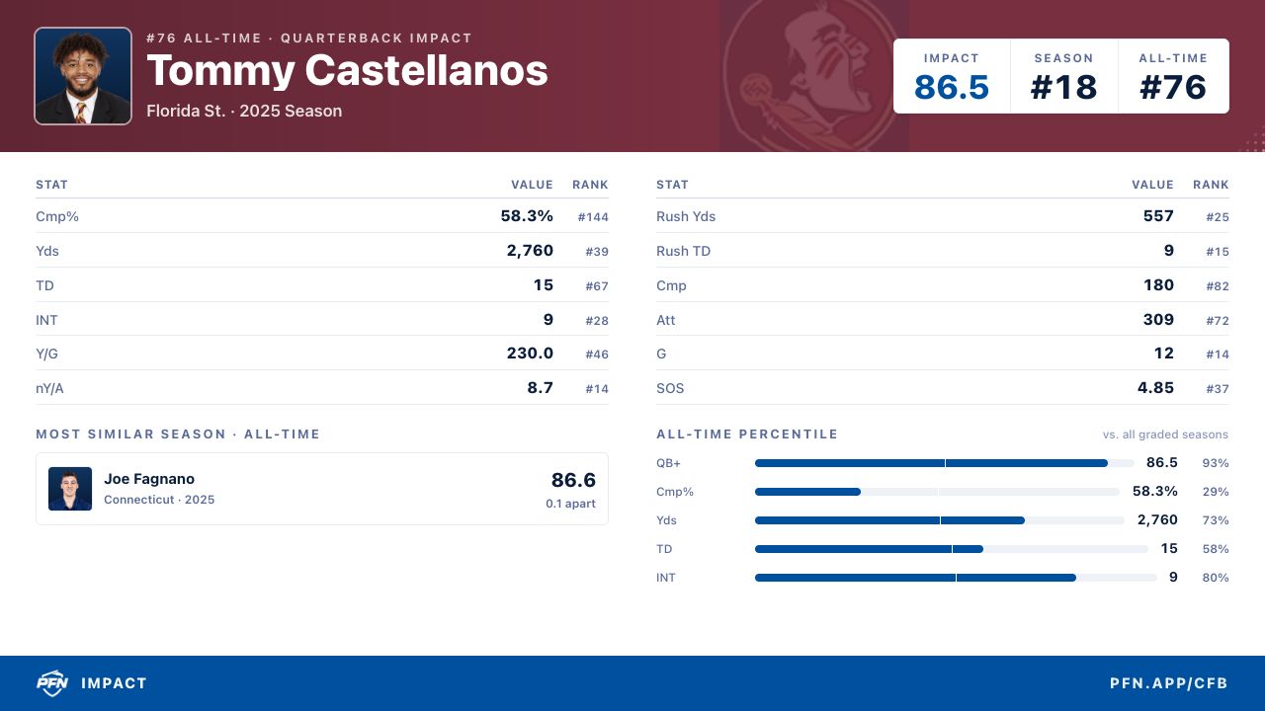Click the Value column header in right table
This screenshot has height=711, width=1265.
[1152, 185]
